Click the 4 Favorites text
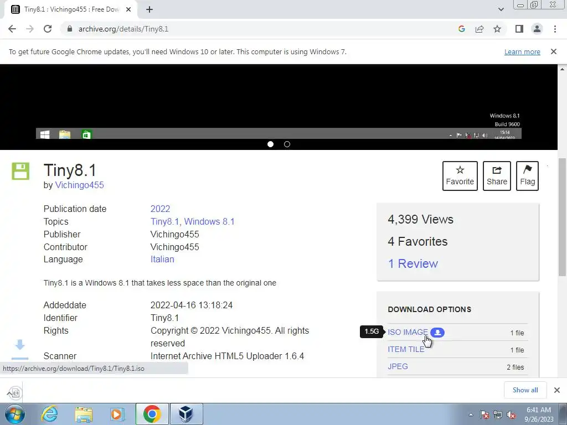This screenshot has height=425, width=567. 417,241
